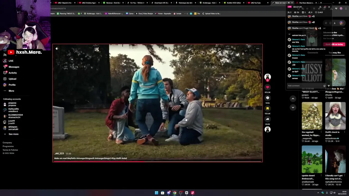Image resolution: width=349 pixels, height=196 pixels.
Task: Open three-dot menu next to MISSY ELLIOTT video
Action: (x=321, y=89)
